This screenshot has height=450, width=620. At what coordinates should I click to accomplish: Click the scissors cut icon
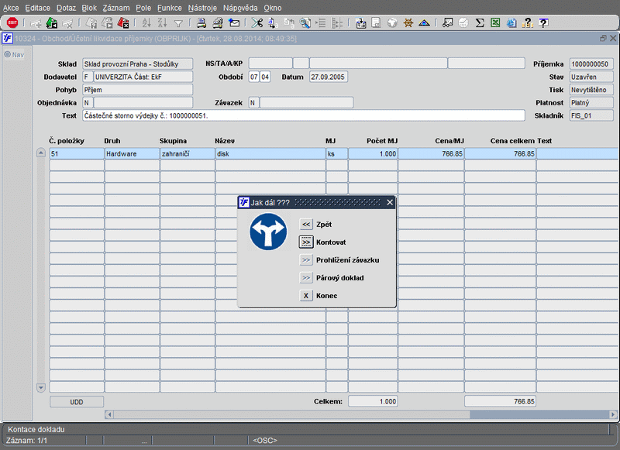(x=256, y=22)
